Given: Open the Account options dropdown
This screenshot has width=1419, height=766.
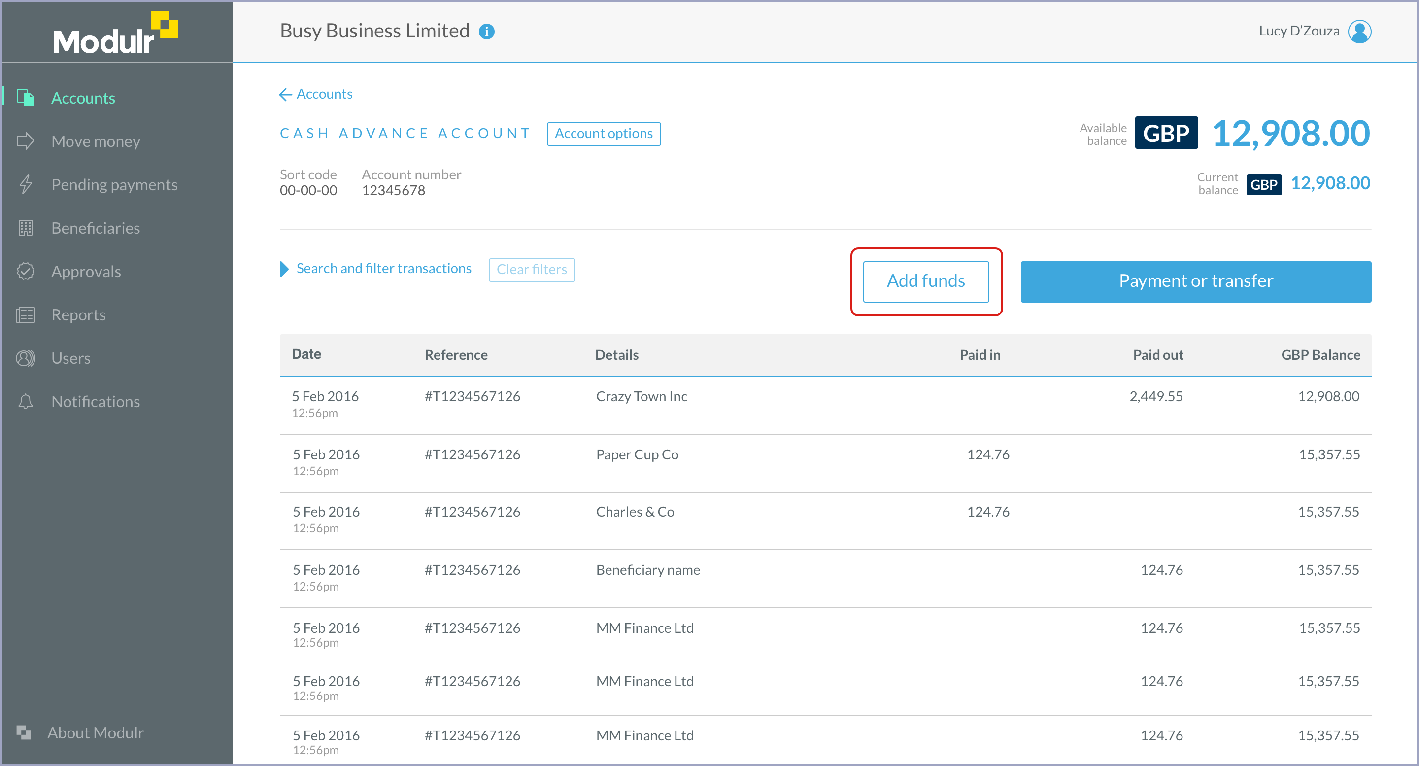Looking at the screenshot, I should click(x=603, y=134).
